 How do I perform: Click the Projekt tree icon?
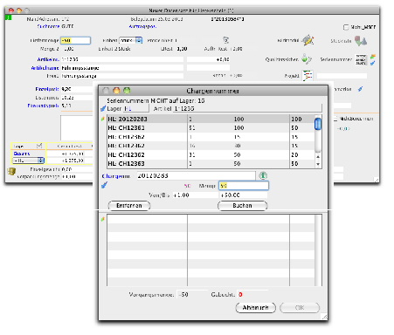308,76
